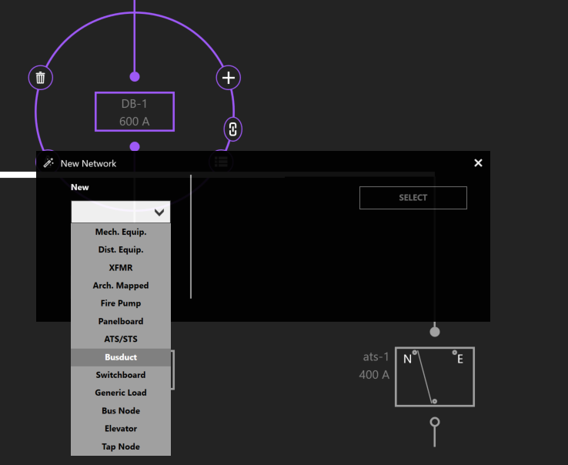The height and width of the screenshot is (465, 568).
Task: Choose Switchboard from the list
Action: 121,375
